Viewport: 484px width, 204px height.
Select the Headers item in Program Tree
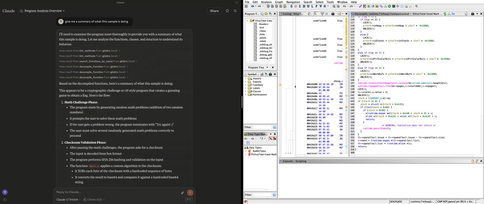(x=263, y=24)
